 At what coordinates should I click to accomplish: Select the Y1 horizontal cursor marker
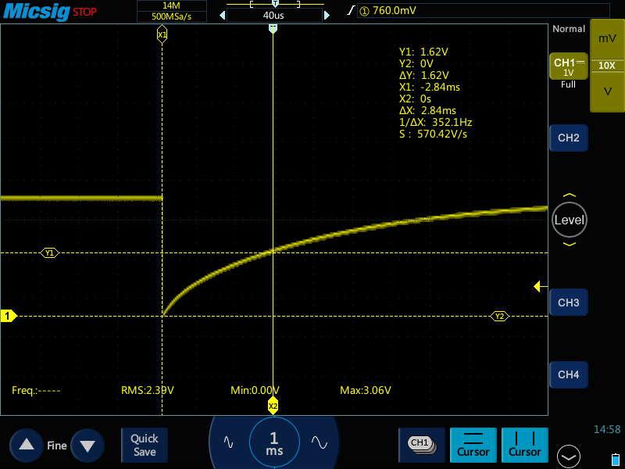tap(49, 252)
